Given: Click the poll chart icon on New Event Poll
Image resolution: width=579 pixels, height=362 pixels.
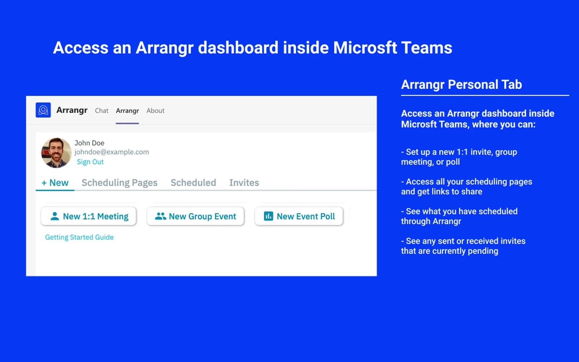Looking at the screenshot, I should coord(269,216).
